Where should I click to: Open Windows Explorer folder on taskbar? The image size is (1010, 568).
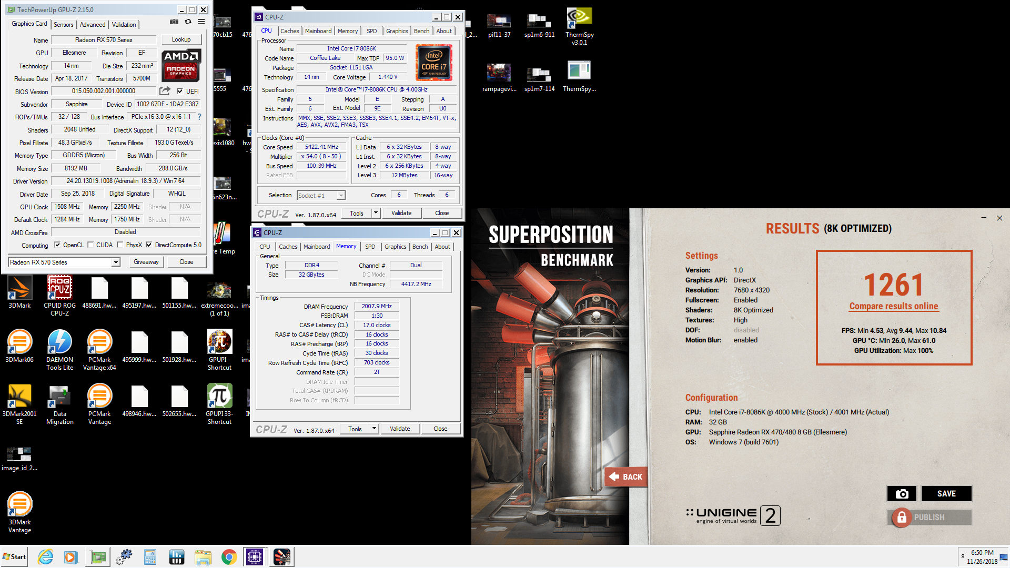pos(203,556)
